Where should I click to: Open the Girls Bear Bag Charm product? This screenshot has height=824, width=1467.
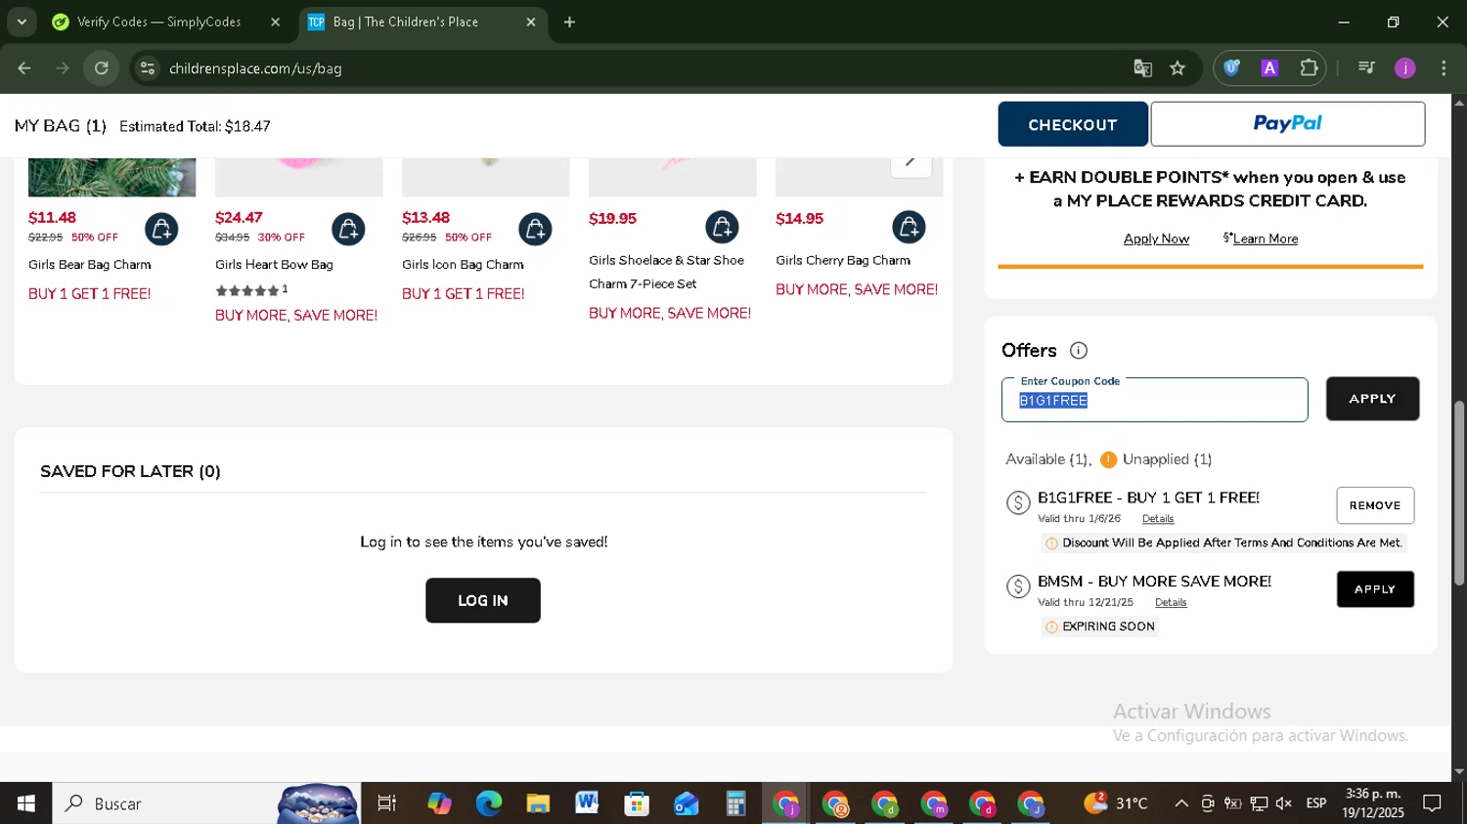pyautogui.click(x=90, y=265)
